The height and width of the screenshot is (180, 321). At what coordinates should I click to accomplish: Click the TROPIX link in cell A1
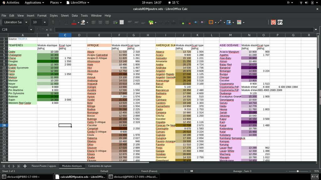pyautogui.click(x=22, y=39)
